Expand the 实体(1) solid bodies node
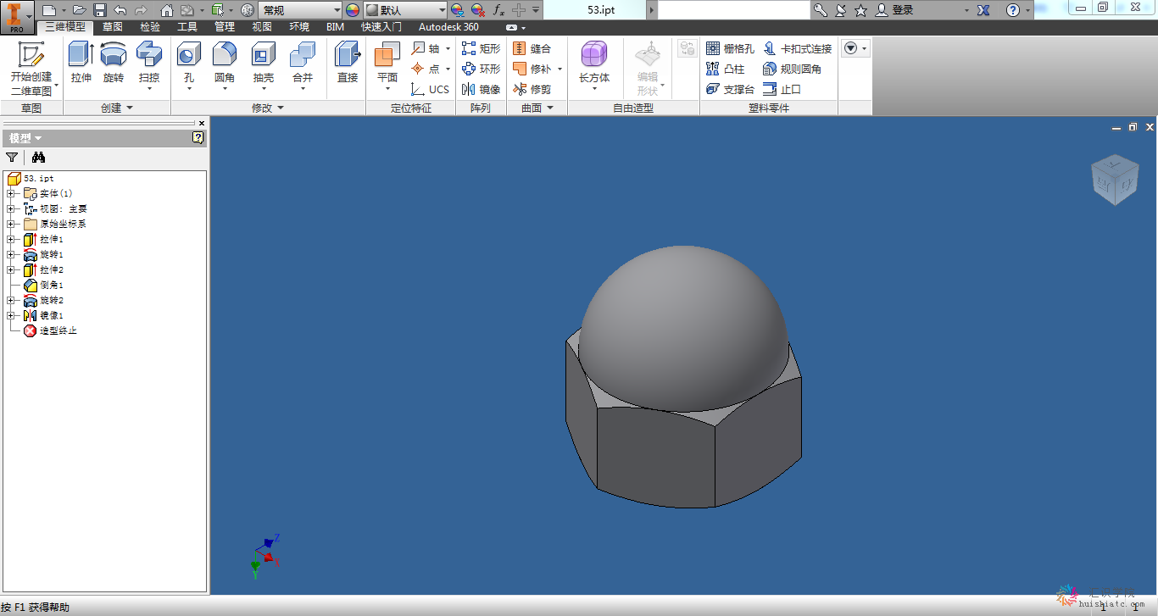The width and height of the screenshot is (1158, 616). pos(11,193)
